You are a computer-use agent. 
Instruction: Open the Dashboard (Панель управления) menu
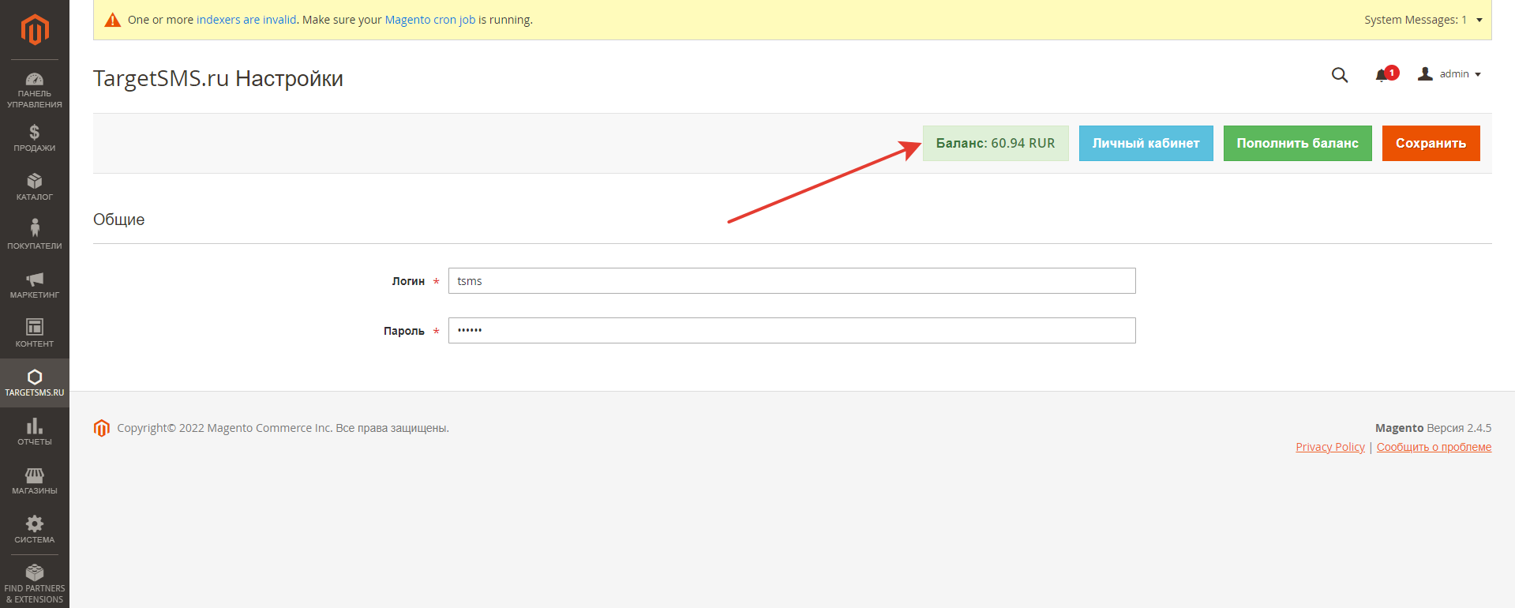pyautogui.click(x=35, y=91)
